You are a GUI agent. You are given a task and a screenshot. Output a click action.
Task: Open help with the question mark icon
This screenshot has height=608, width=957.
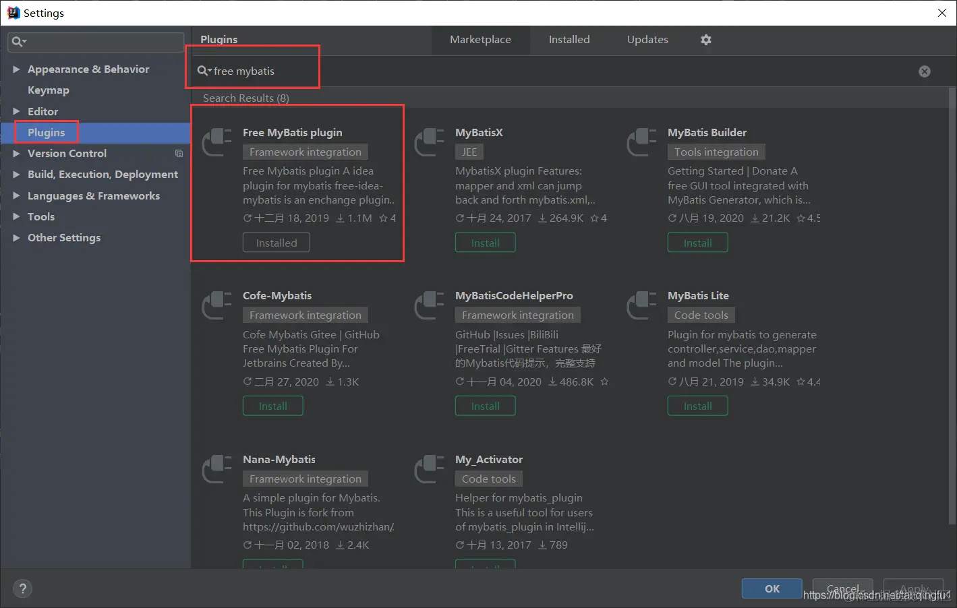[x=22, y=588]
